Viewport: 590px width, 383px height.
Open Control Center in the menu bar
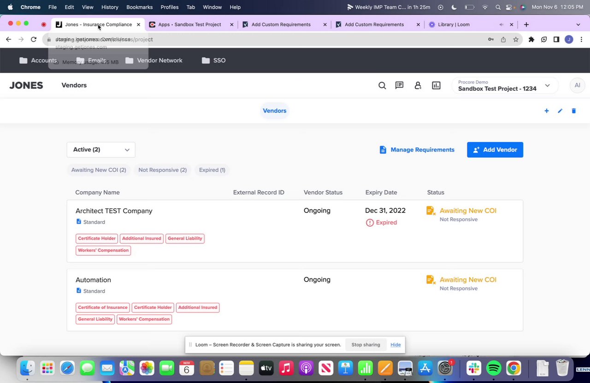pos(509,7)
